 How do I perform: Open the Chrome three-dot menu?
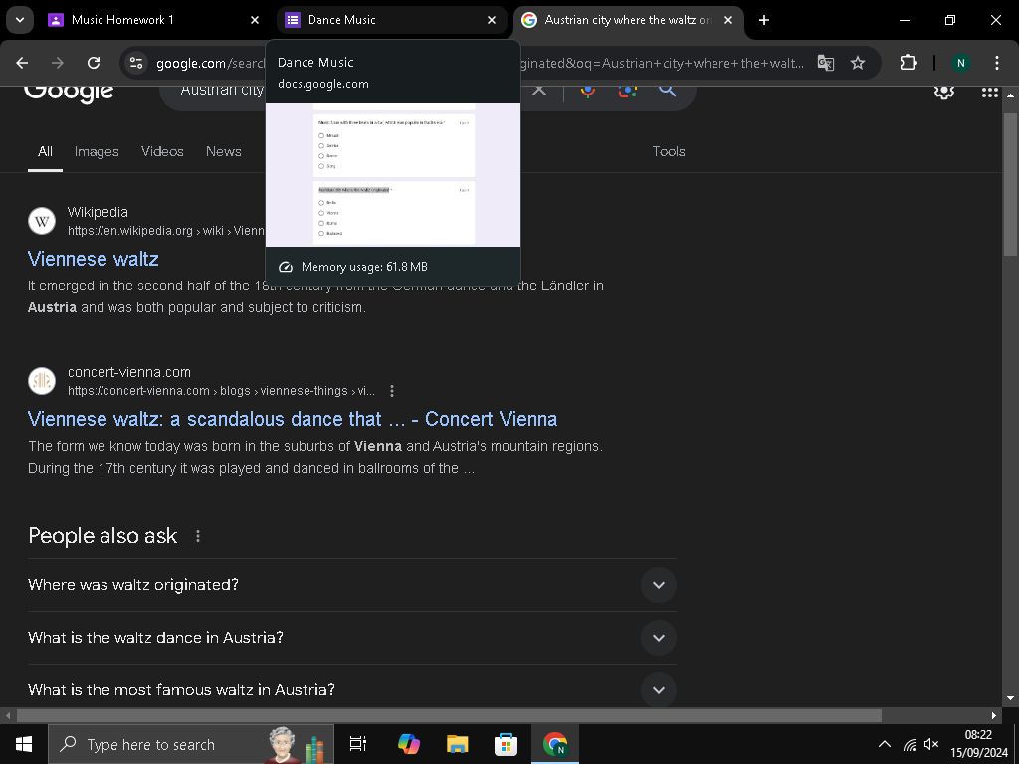[x=997, y=63]
